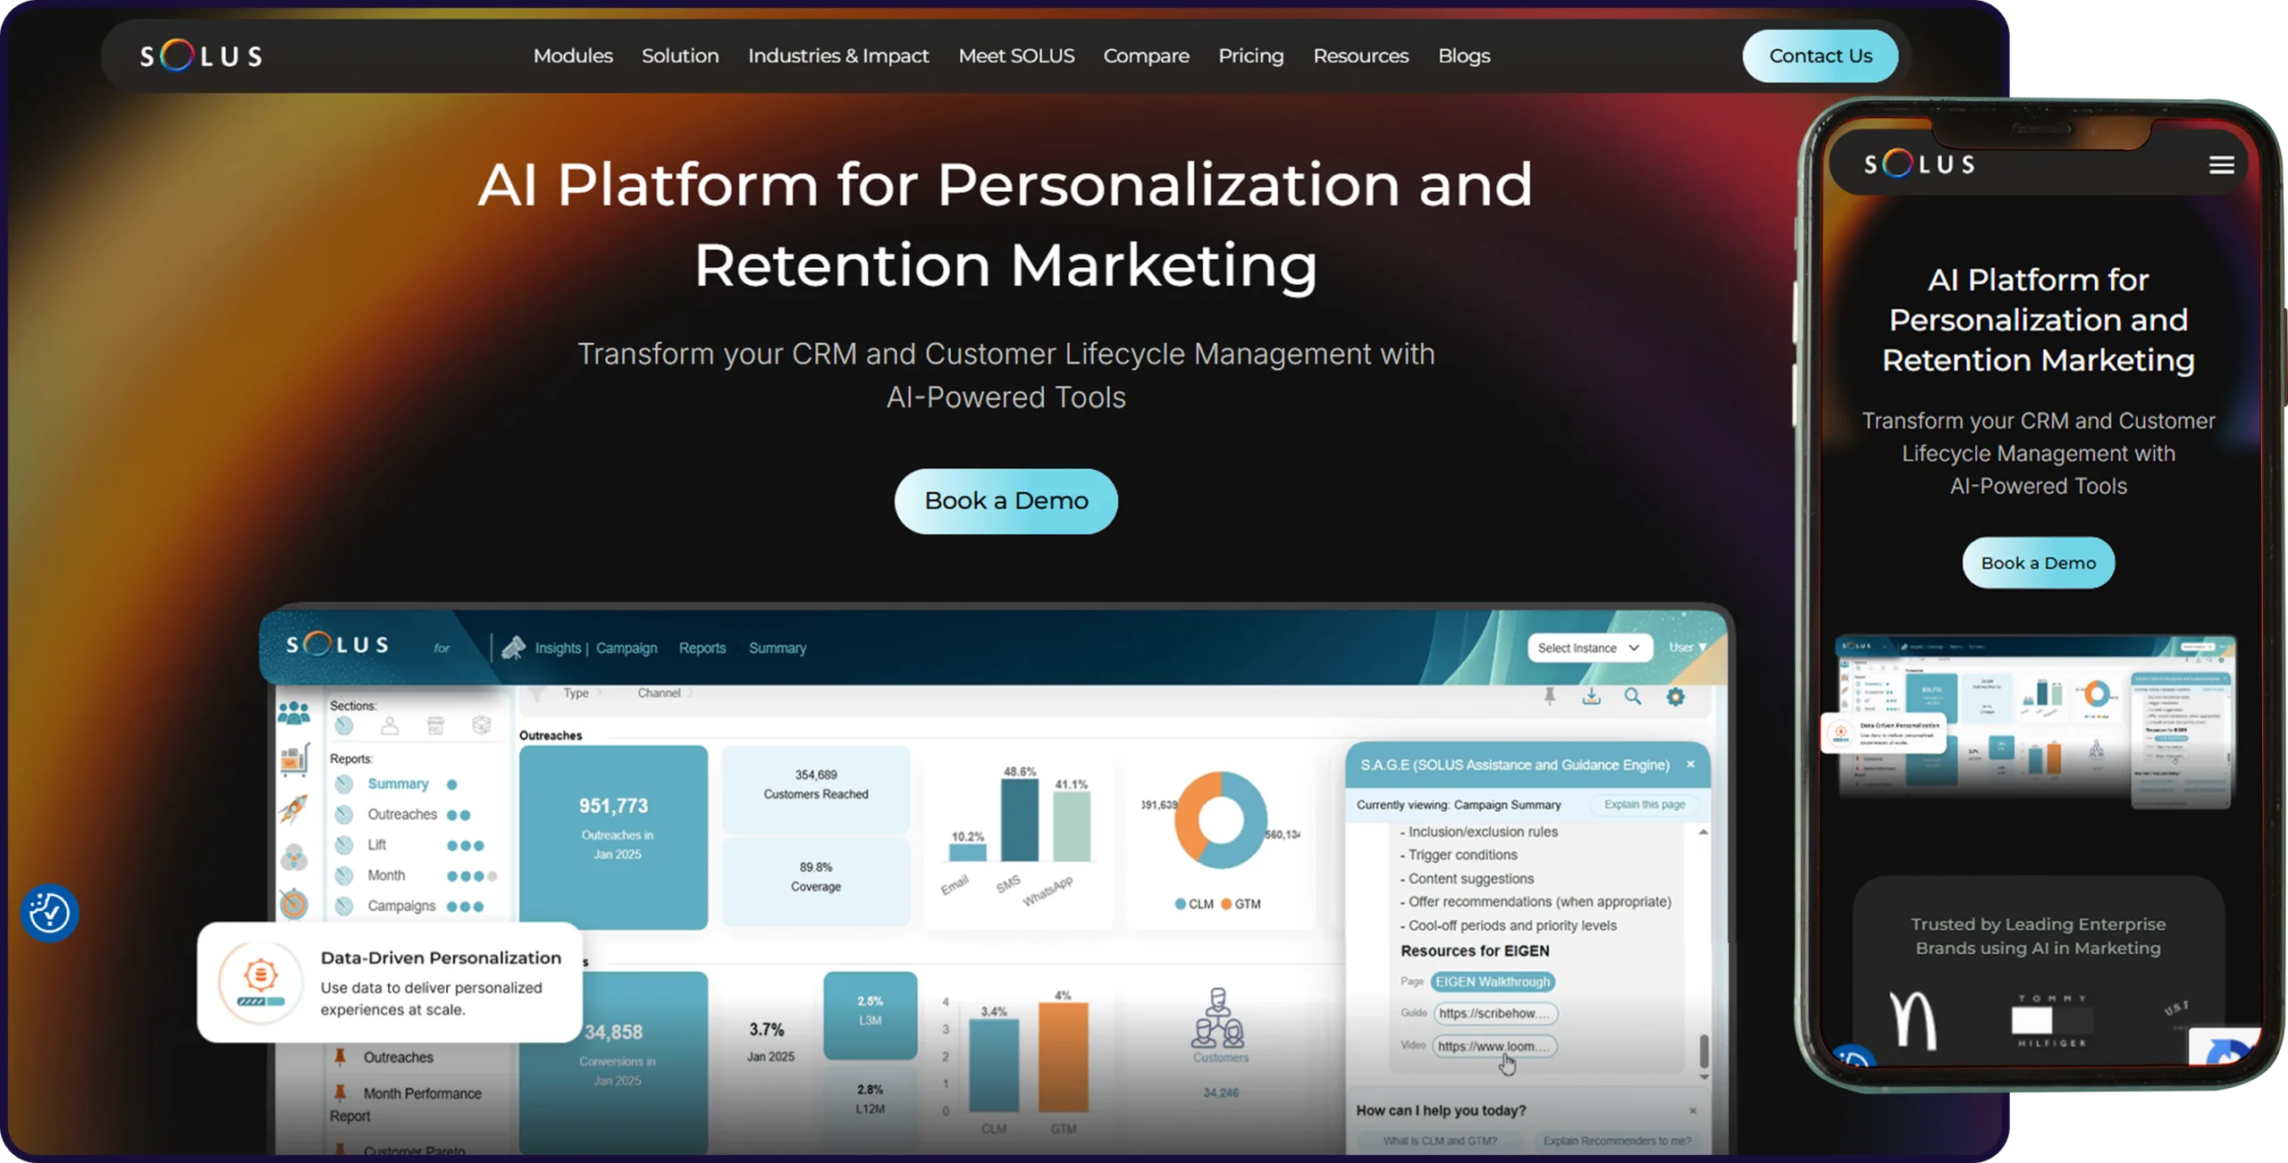Screen dimensions: 2288x1163
Task: Click the orange GTM legend swatch
Action: [x=1227, y=904]
